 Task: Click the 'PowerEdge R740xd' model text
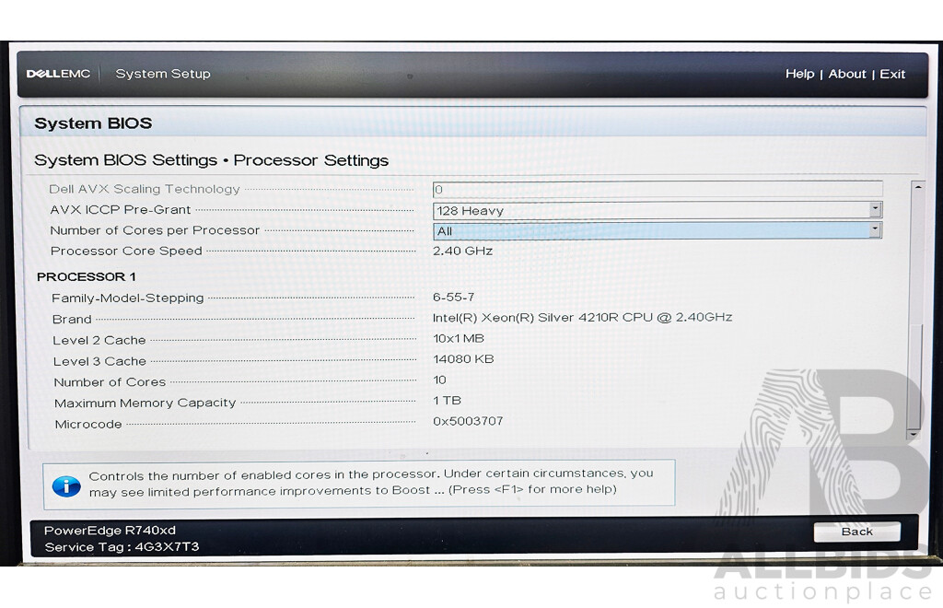111,531
